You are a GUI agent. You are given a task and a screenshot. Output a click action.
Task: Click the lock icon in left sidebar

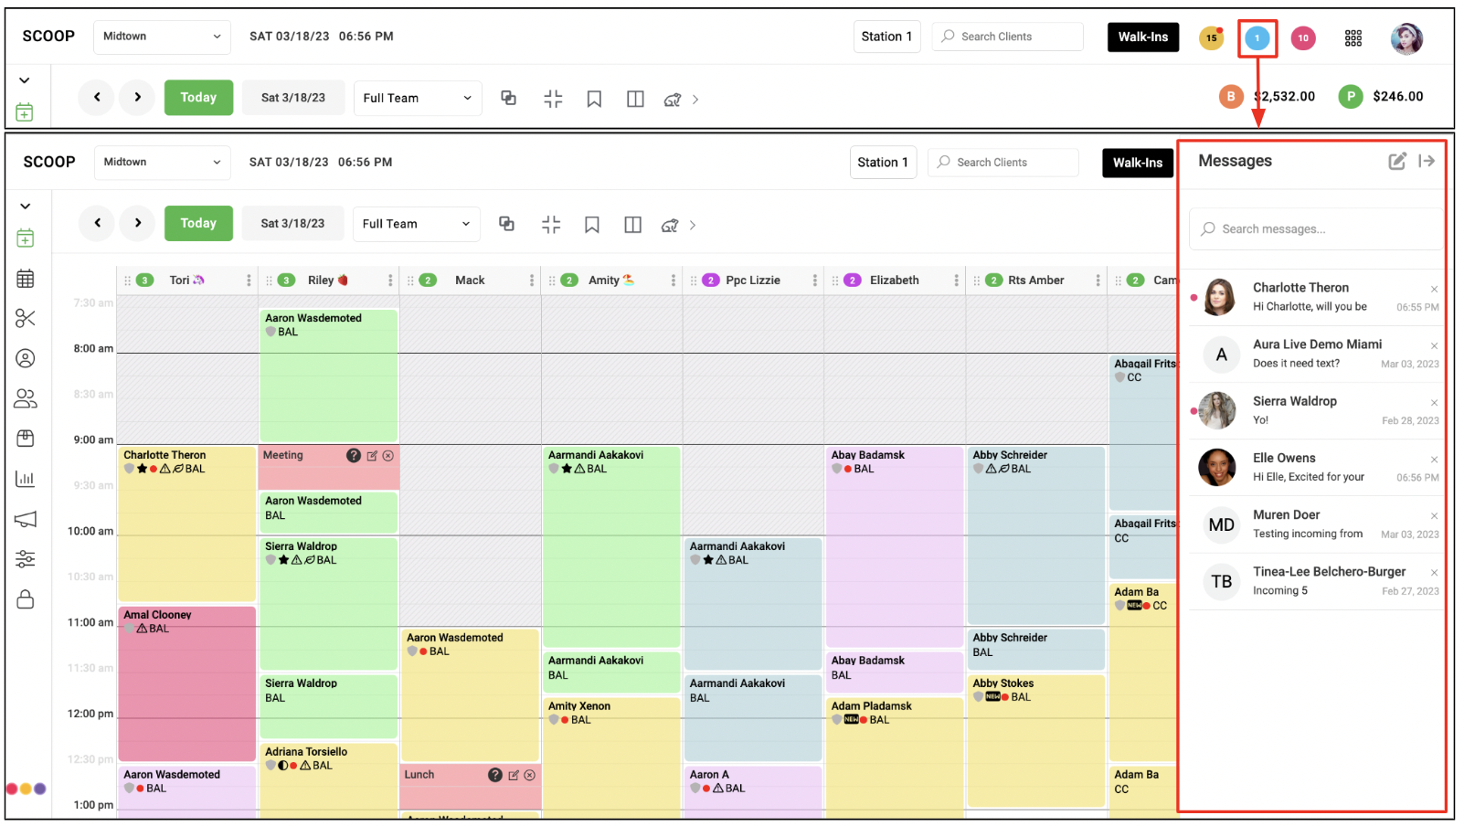pos(26,599)
